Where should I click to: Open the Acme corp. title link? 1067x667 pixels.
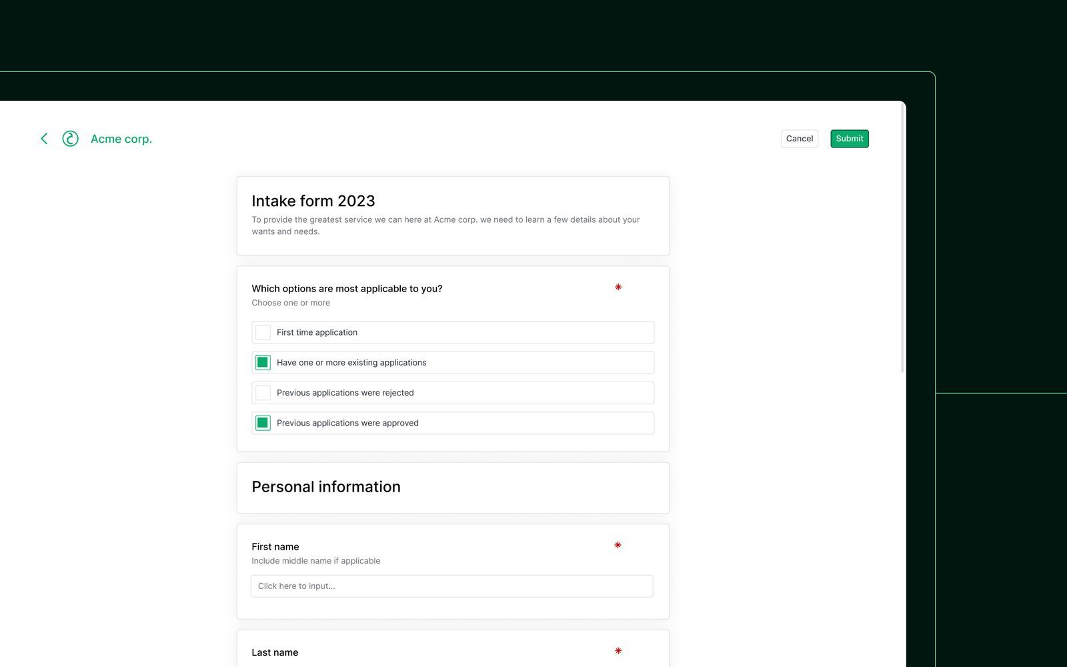pos(121,139)
